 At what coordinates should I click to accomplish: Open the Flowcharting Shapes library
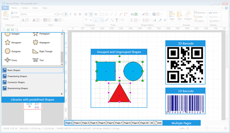[x=17, y=76]
